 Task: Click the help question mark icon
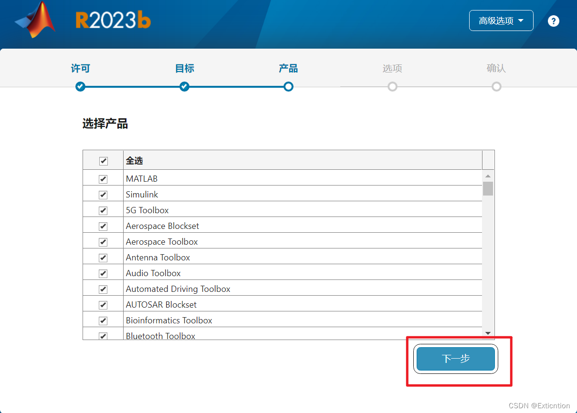pos(553,21)
